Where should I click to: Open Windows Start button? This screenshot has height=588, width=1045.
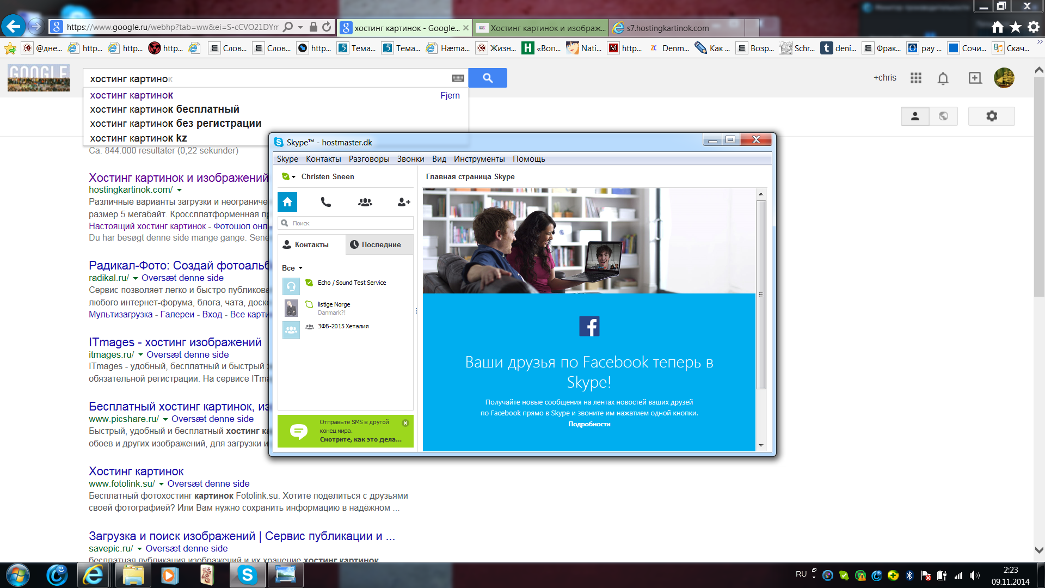17,575
